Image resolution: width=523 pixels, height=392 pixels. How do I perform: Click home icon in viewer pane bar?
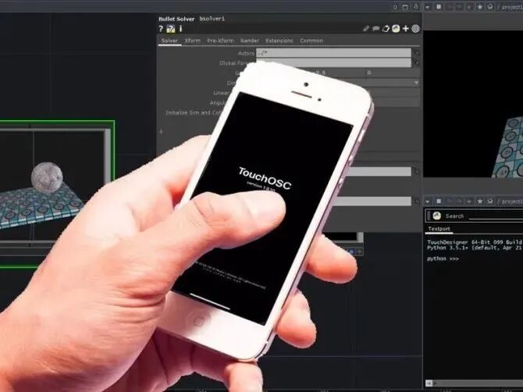(490, 7)
